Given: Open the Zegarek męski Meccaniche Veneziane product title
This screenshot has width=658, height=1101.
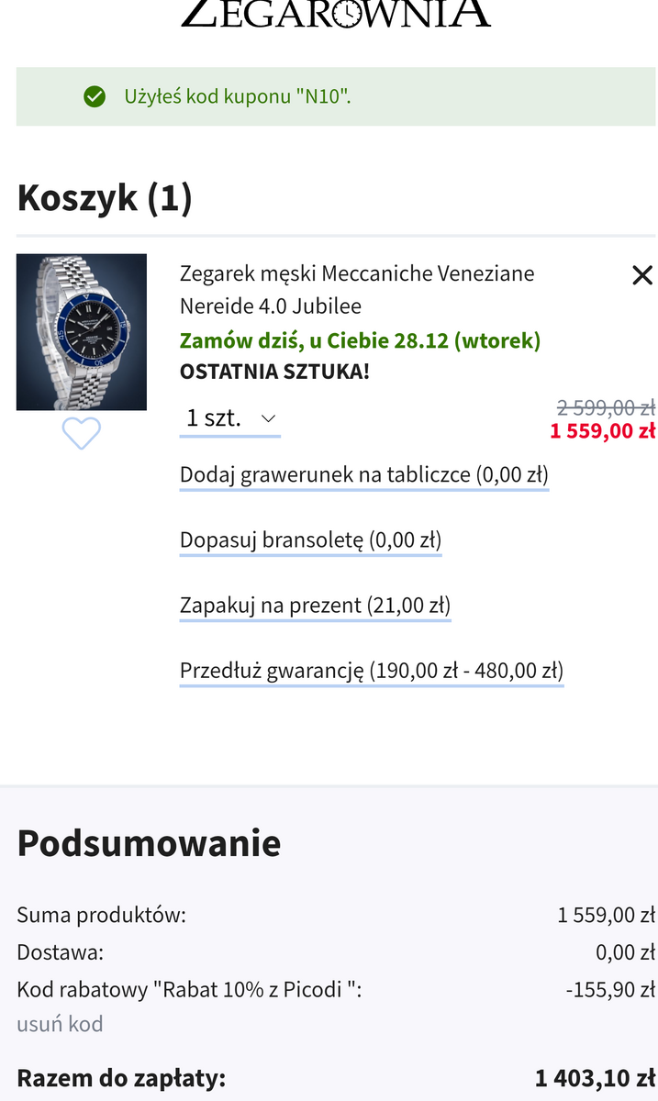Looking at the screenshot, I should [357, 289].
